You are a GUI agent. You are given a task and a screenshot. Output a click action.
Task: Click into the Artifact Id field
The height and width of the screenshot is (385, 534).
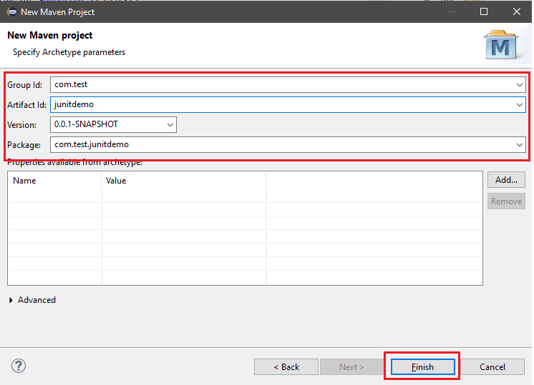[x=279, y=104]
